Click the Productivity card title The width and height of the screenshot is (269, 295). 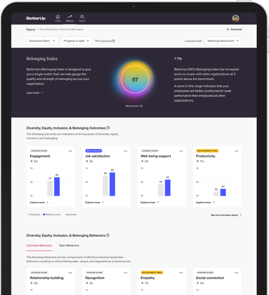pos(206,156)
